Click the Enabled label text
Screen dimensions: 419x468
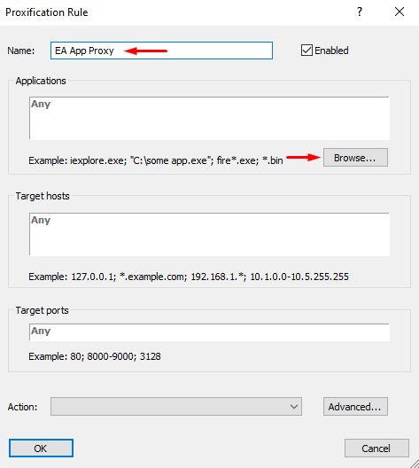(331, 51)
